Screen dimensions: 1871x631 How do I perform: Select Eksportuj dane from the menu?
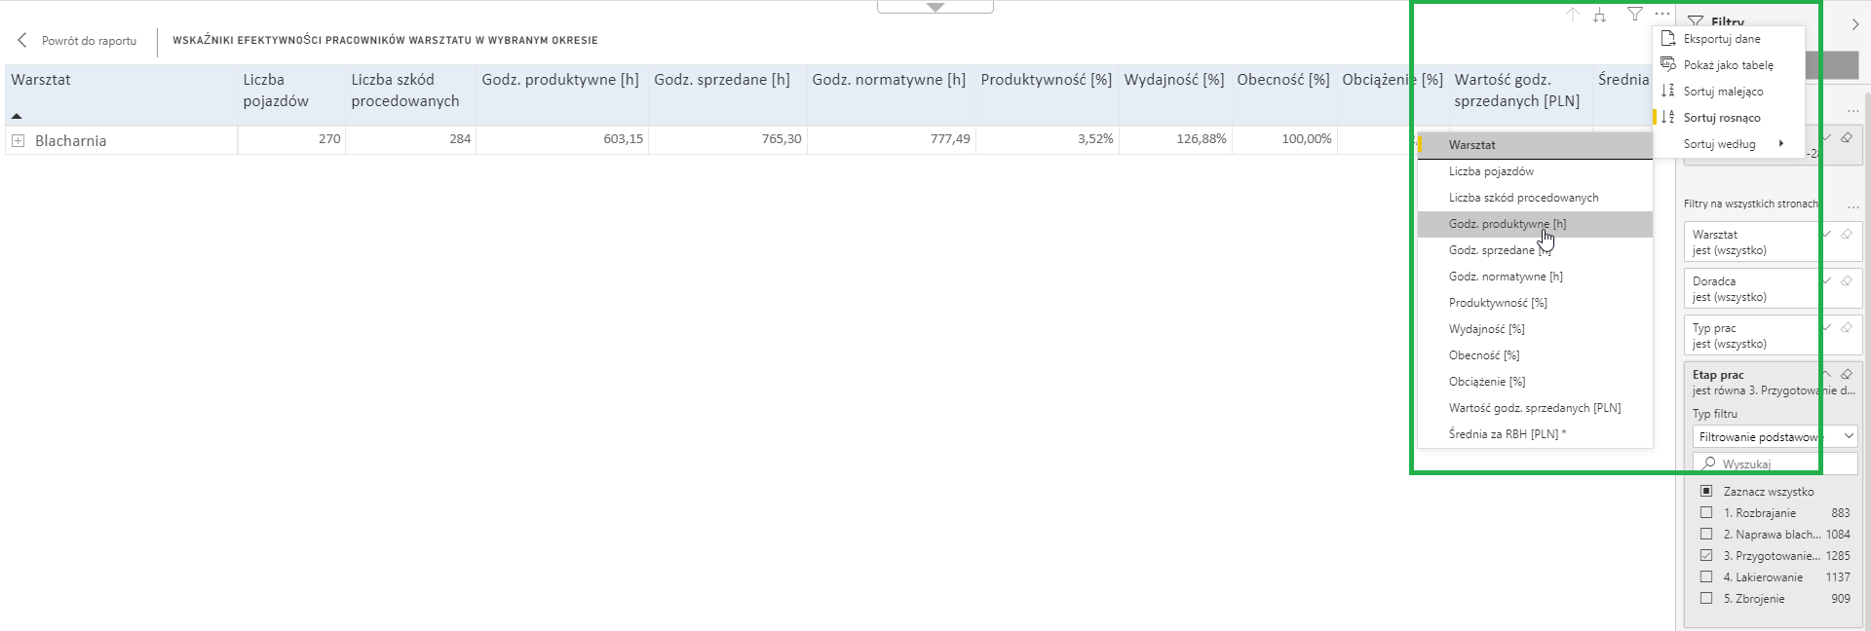(1722, 39)
